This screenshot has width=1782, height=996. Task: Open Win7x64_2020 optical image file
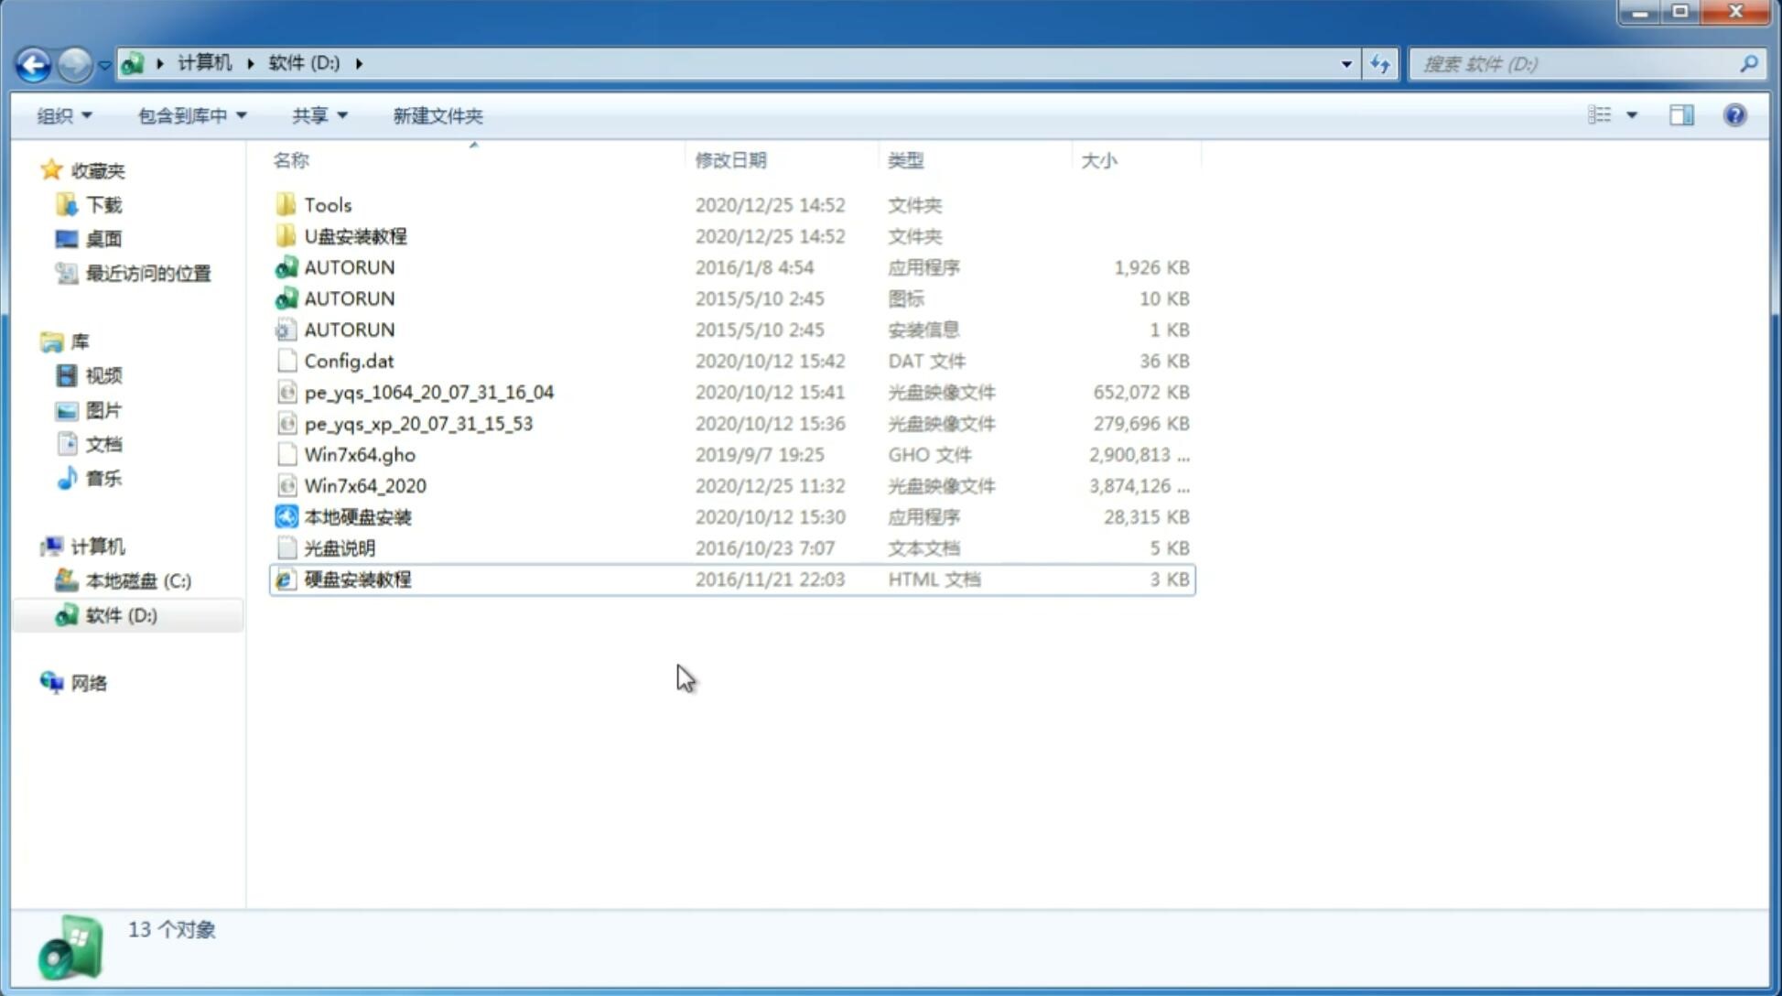pos(364,486)
